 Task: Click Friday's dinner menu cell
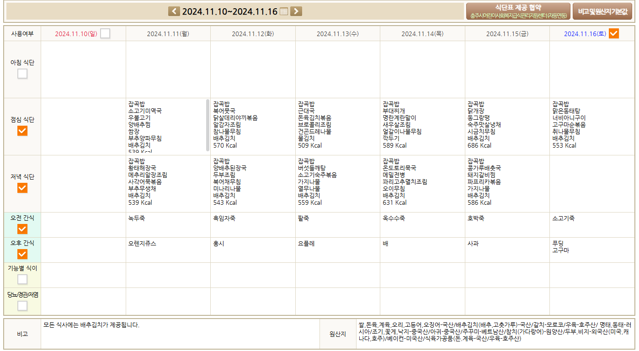coord(507,183)
